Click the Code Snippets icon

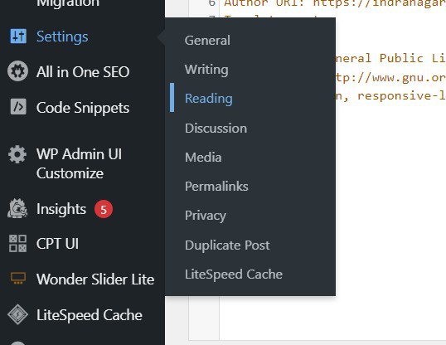18,107
